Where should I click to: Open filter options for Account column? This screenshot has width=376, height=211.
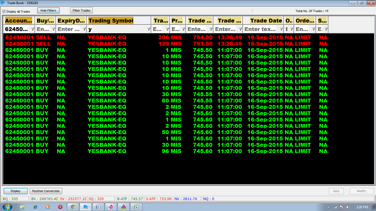[x=32, y=29]
